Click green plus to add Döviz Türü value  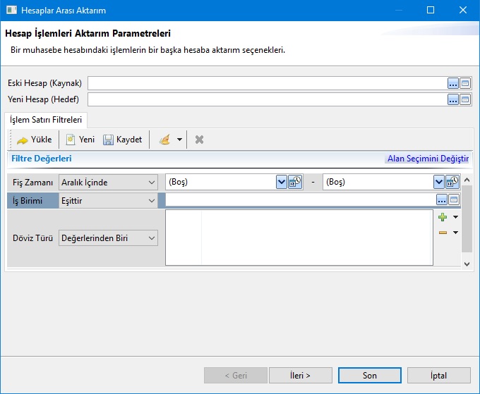[443, 217]
